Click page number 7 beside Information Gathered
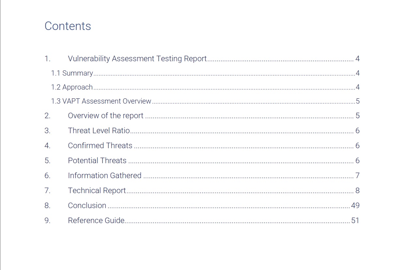Image resolution: width=399 pixels, height=270 pixels. [358, 176]
